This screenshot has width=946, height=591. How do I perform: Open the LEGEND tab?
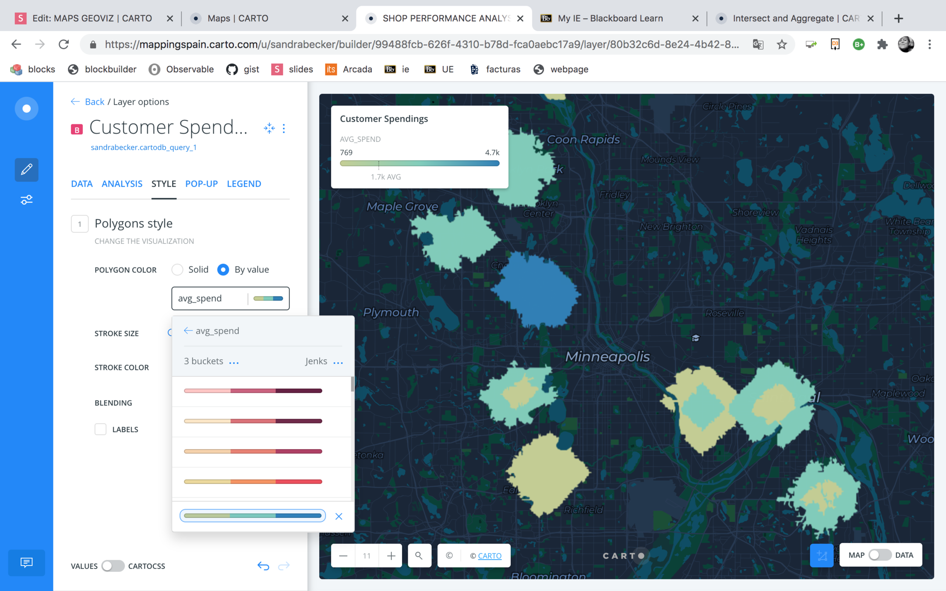(x=244, y=184)
